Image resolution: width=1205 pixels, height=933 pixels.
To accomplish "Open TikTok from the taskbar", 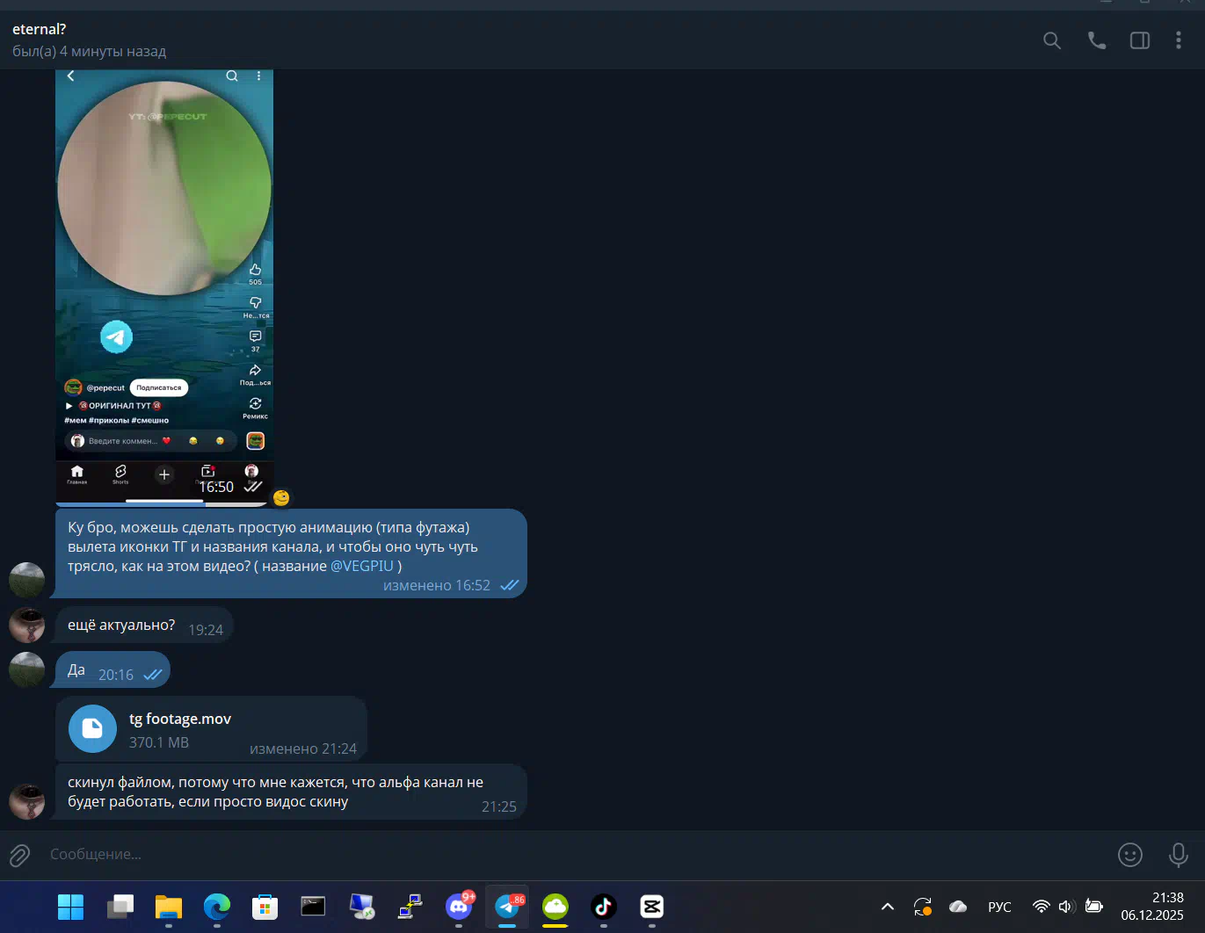I will click(604, 907).
